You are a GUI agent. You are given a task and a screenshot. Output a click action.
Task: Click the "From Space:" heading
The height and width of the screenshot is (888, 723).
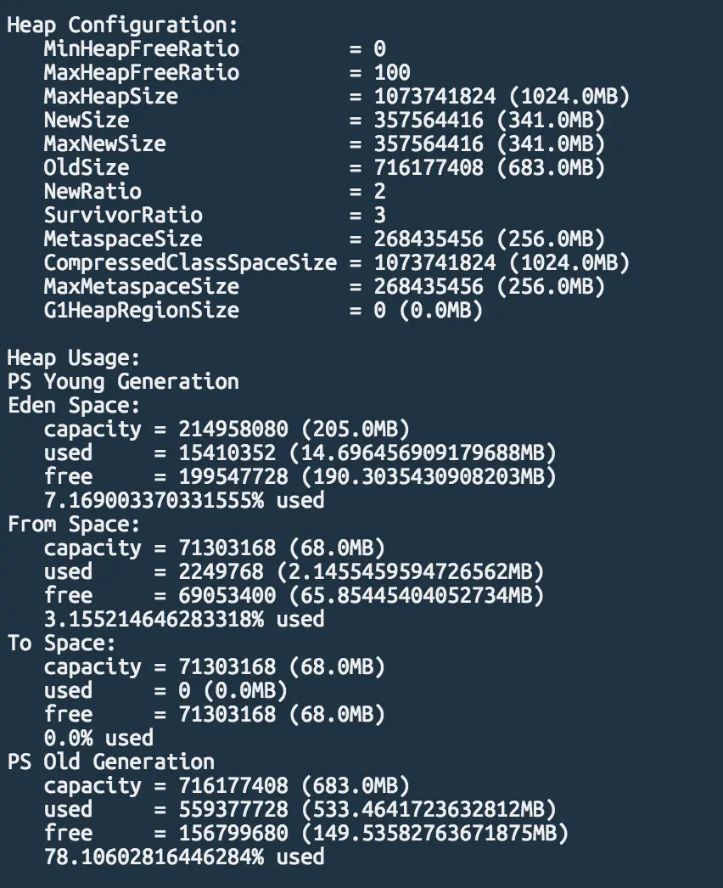click(x=74, y=524)
